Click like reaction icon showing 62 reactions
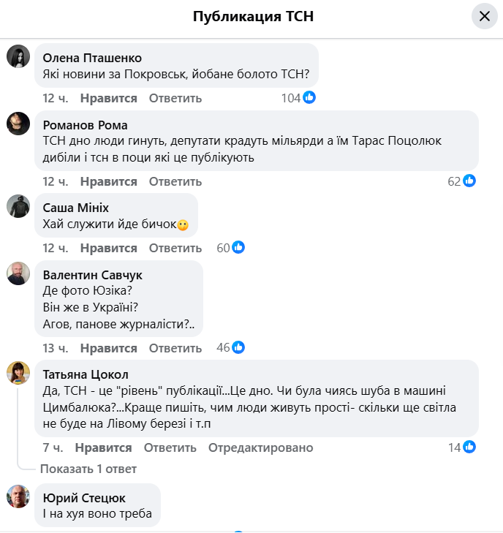The height and width of the screenshot is (533, 503). tap(469, 181)
